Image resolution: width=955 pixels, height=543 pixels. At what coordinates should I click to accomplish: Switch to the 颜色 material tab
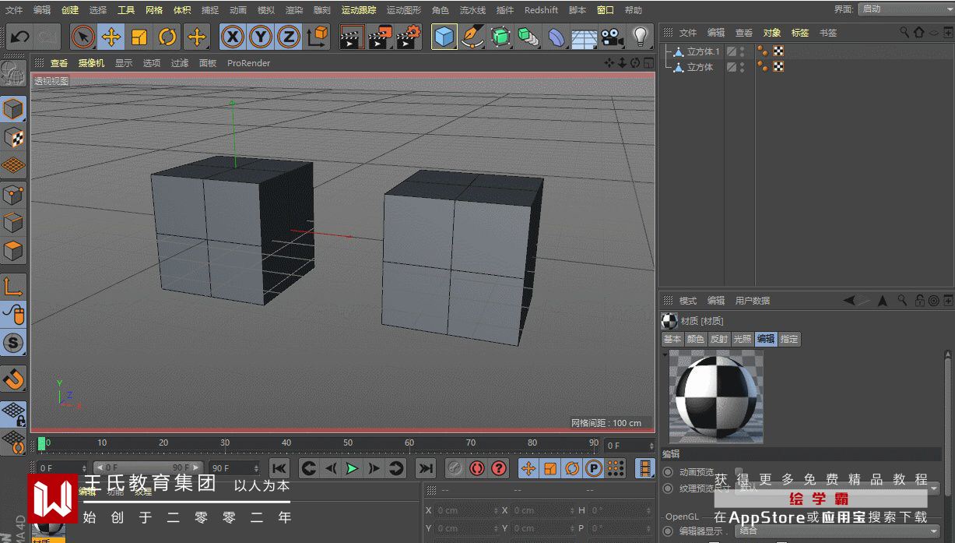(695, 339)
